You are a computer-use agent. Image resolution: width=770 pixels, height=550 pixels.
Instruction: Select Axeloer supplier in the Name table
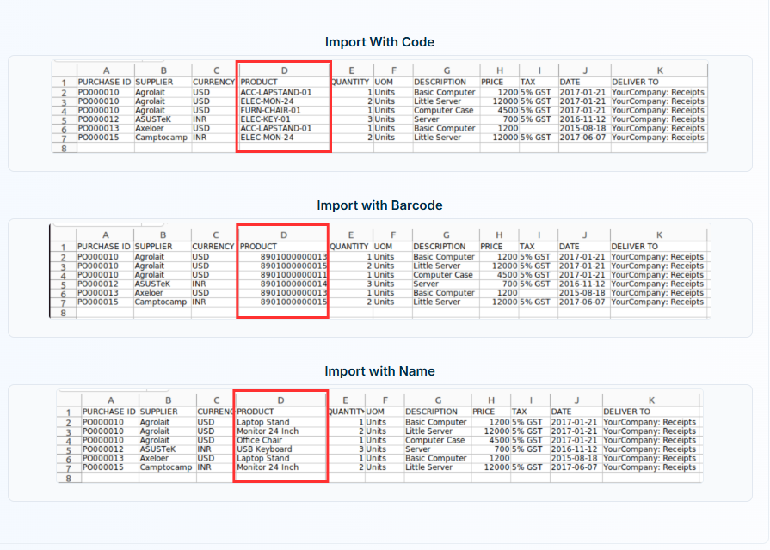coord(154,458)
